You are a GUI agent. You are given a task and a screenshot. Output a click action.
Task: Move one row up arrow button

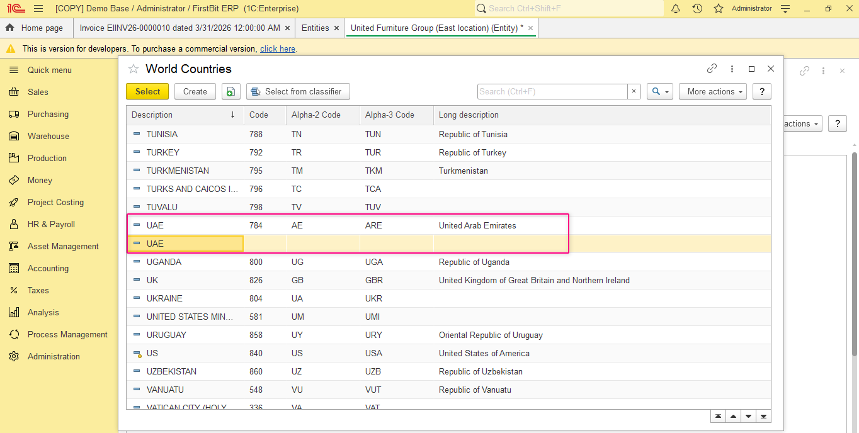click(733, 417)
